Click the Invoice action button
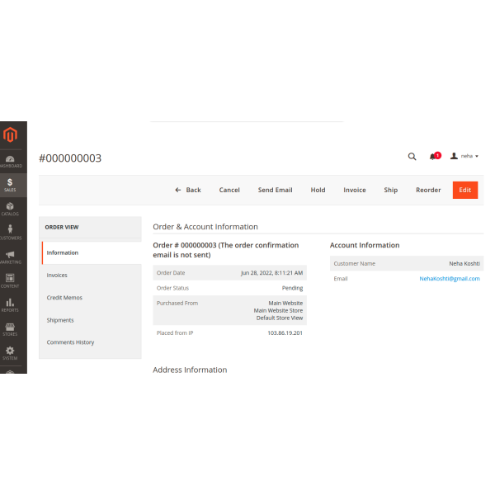Image resolution: width=495 pixels, height=495 pixels. tap(355, 190)
